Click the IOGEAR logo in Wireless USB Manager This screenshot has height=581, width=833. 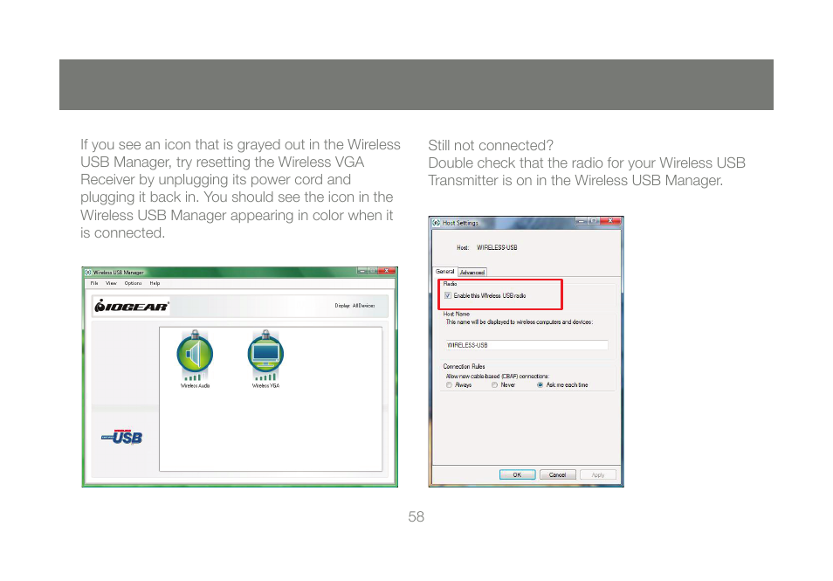point(131,306)
